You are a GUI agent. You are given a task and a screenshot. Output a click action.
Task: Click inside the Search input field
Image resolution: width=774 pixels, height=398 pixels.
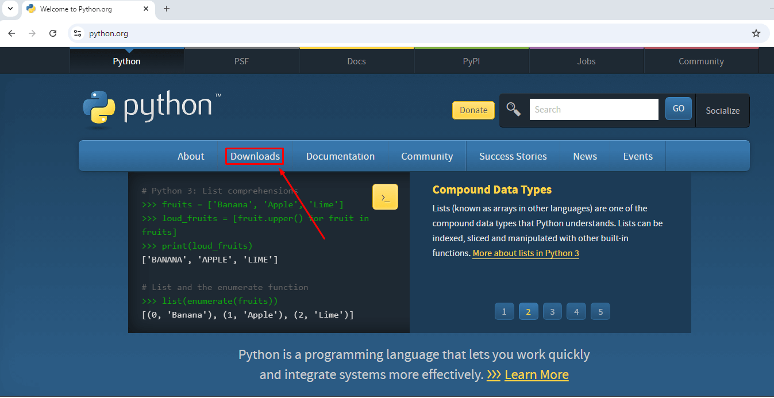(594, 109)
